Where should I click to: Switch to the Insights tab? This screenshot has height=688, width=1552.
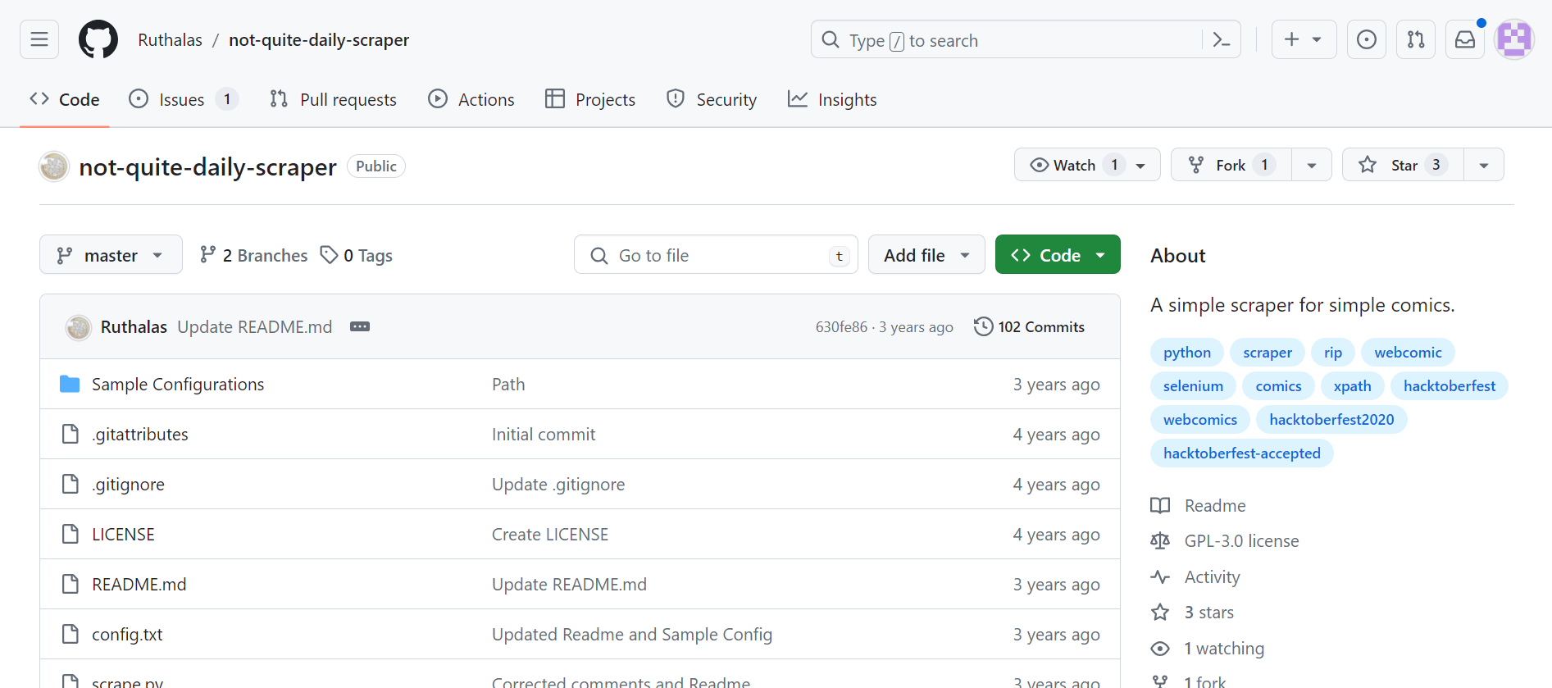point(832,99)
